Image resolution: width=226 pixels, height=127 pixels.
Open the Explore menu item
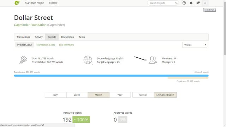[53, 3]
